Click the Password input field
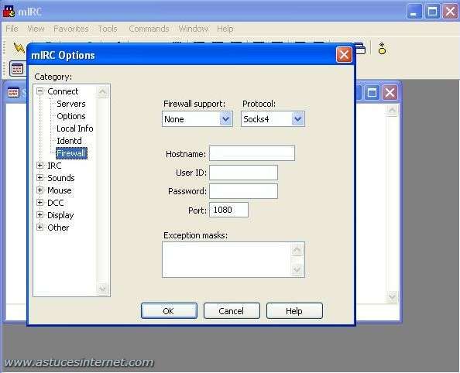Image resolution: width=460 pixels, height=373 pixels. (243, 191)
